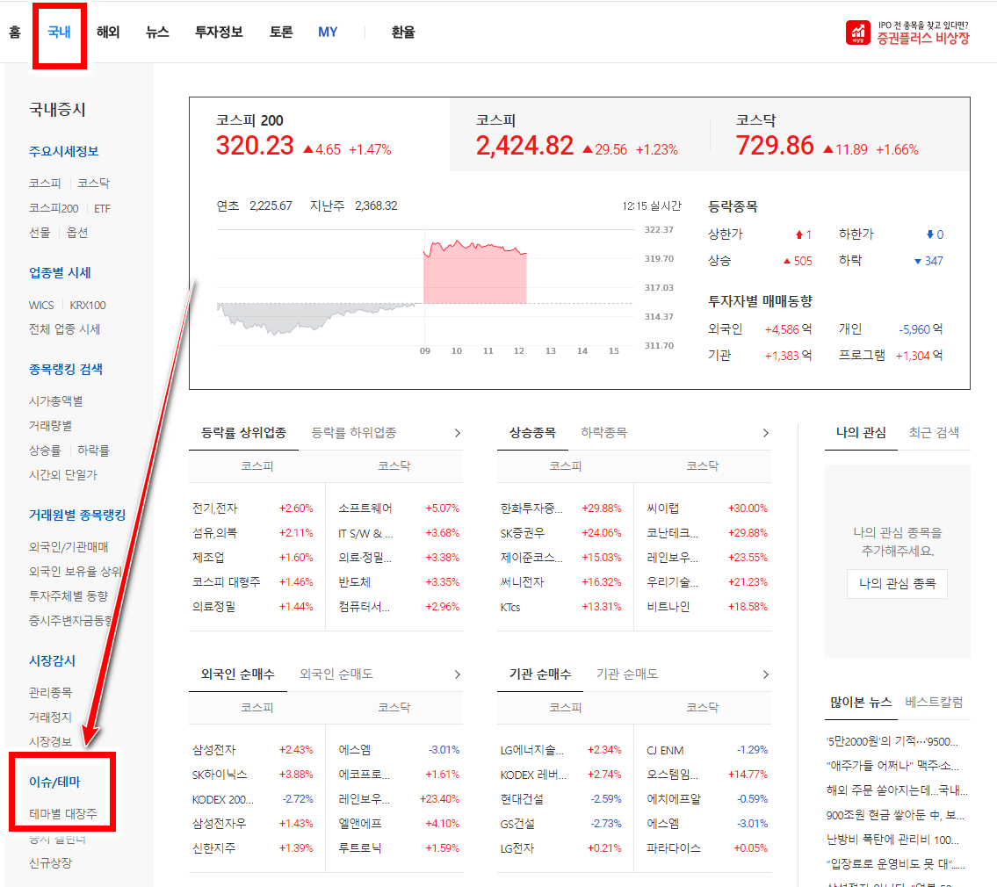Expand 등락률 상위업종 section with chevron arrow

457,433
